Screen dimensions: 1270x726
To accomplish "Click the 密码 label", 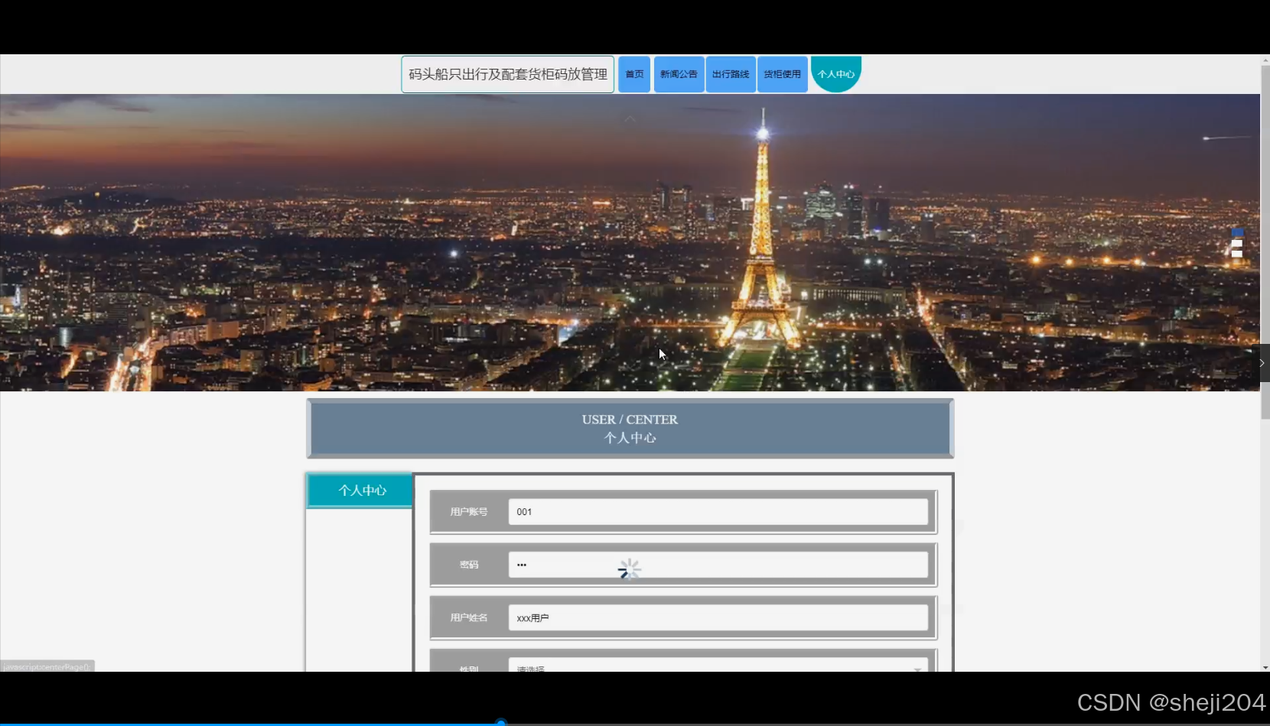I will tap(469, 565).
